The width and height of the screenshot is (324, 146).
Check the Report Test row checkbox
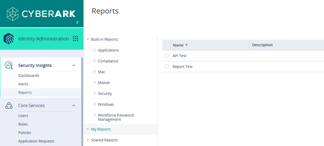[167, 66]
